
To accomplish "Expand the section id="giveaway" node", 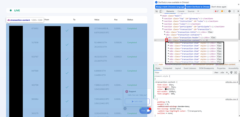I will tap(163, 18).
